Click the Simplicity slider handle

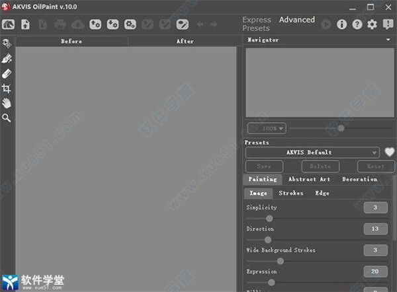[269, 219]
